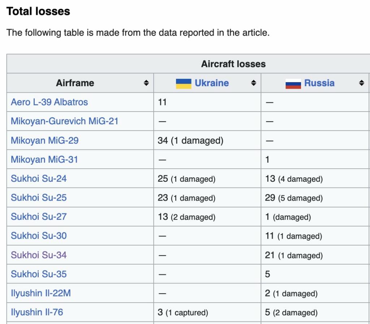Open the Sukhoi Su-24 link
The height and width of the screenshot is (324, 370).
(39, 178)
